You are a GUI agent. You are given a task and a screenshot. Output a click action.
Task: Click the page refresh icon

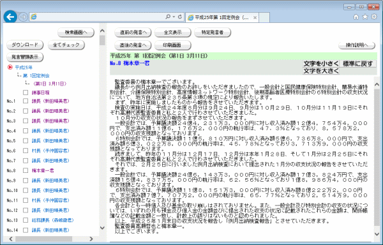[x=180, y=17]
